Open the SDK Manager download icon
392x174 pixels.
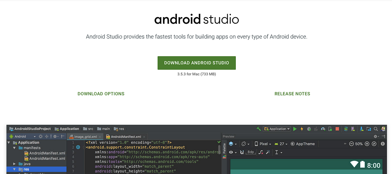[361, 129]
